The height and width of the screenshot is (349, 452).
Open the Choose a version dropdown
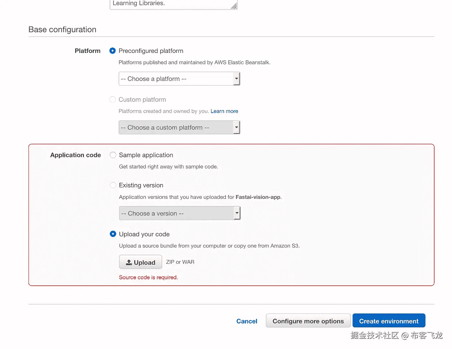tap(180, 213)
